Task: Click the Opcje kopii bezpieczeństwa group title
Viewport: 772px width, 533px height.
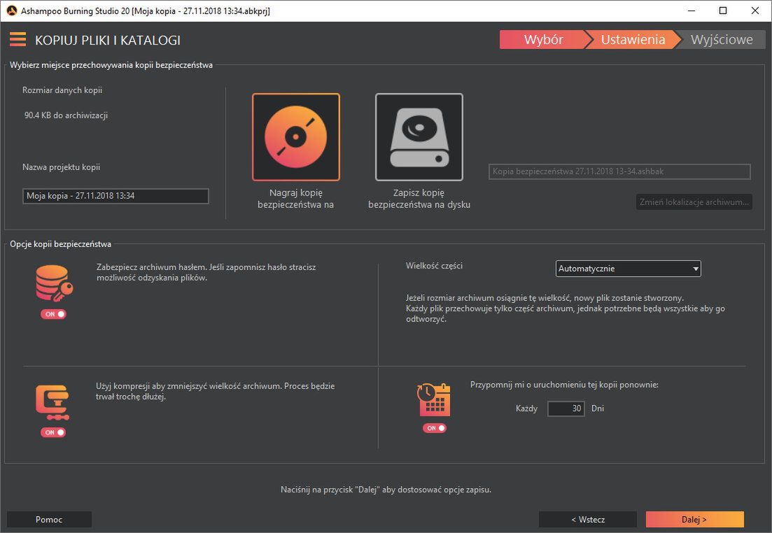Action: [61, 244]
